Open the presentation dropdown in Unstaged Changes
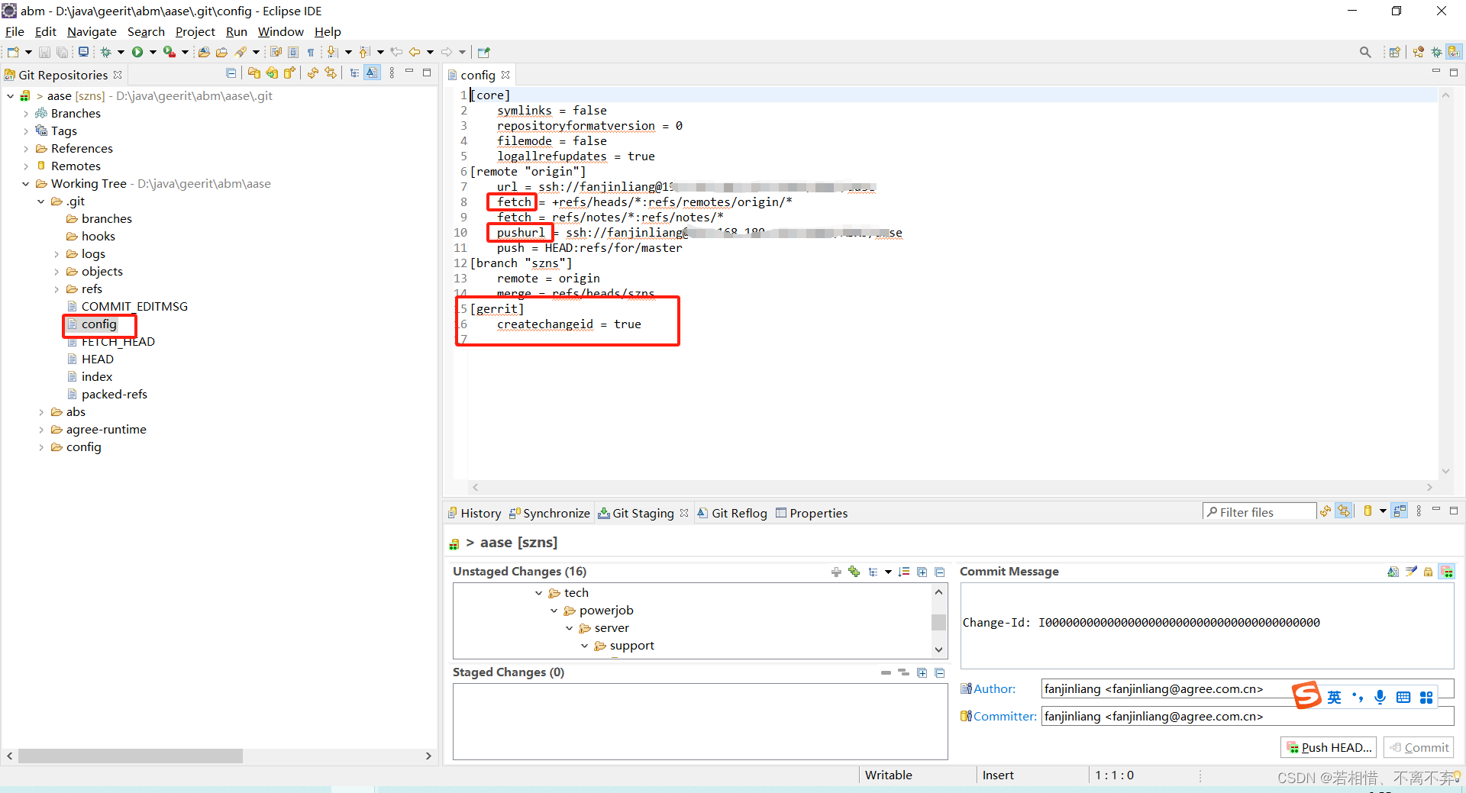The height and width of the screenshot is (793, 1466). coord(887,572)
